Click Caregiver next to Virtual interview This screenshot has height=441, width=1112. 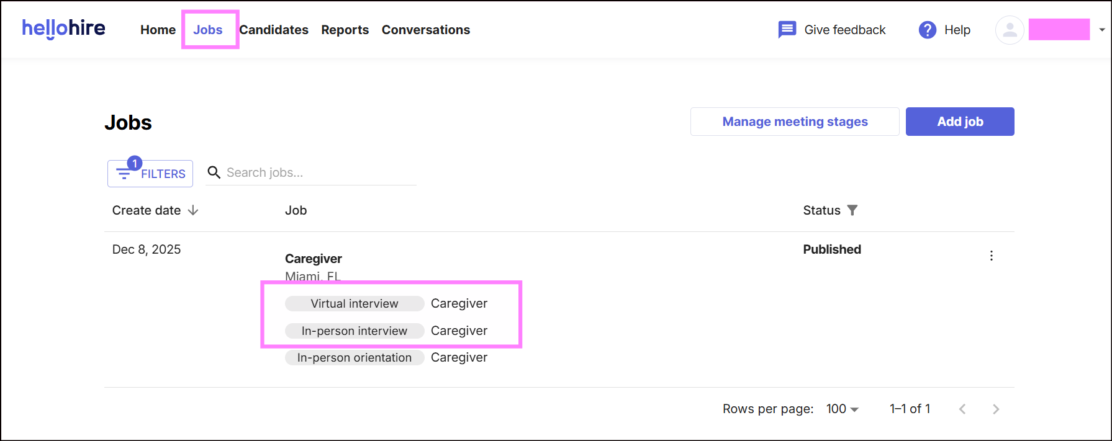(x=459, y=303)
